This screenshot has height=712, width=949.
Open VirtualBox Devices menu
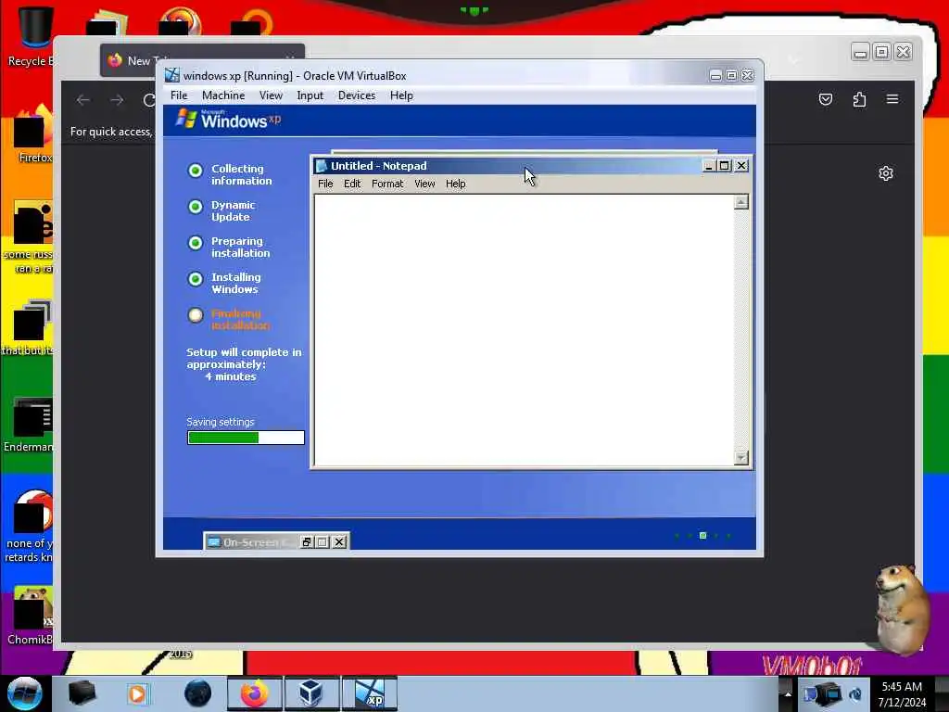(x=357, y=95)
